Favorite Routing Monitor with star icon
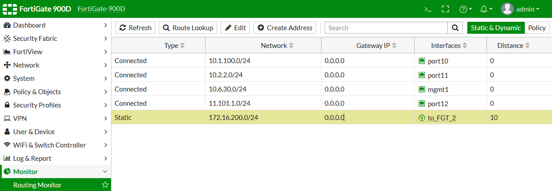The height and width of the screenshot is (191, 552). [105, 185]
